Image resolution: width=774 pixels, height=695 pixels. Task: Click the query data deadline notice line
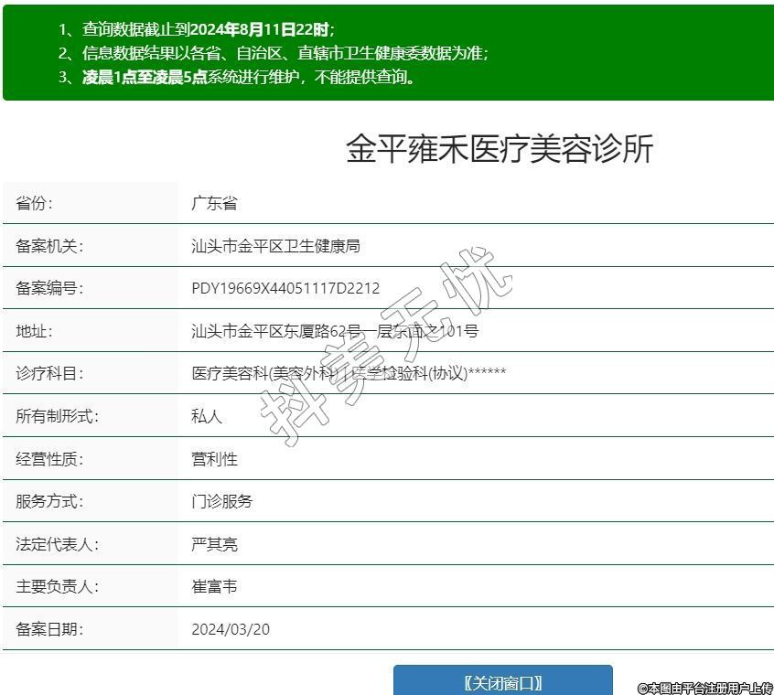coord(197,29)
